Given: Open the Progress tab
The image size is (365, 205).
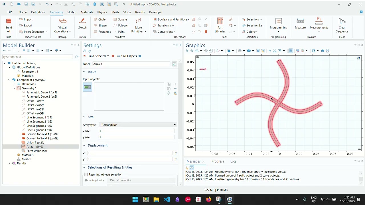Looking at the screenshot, I should 218,161.
